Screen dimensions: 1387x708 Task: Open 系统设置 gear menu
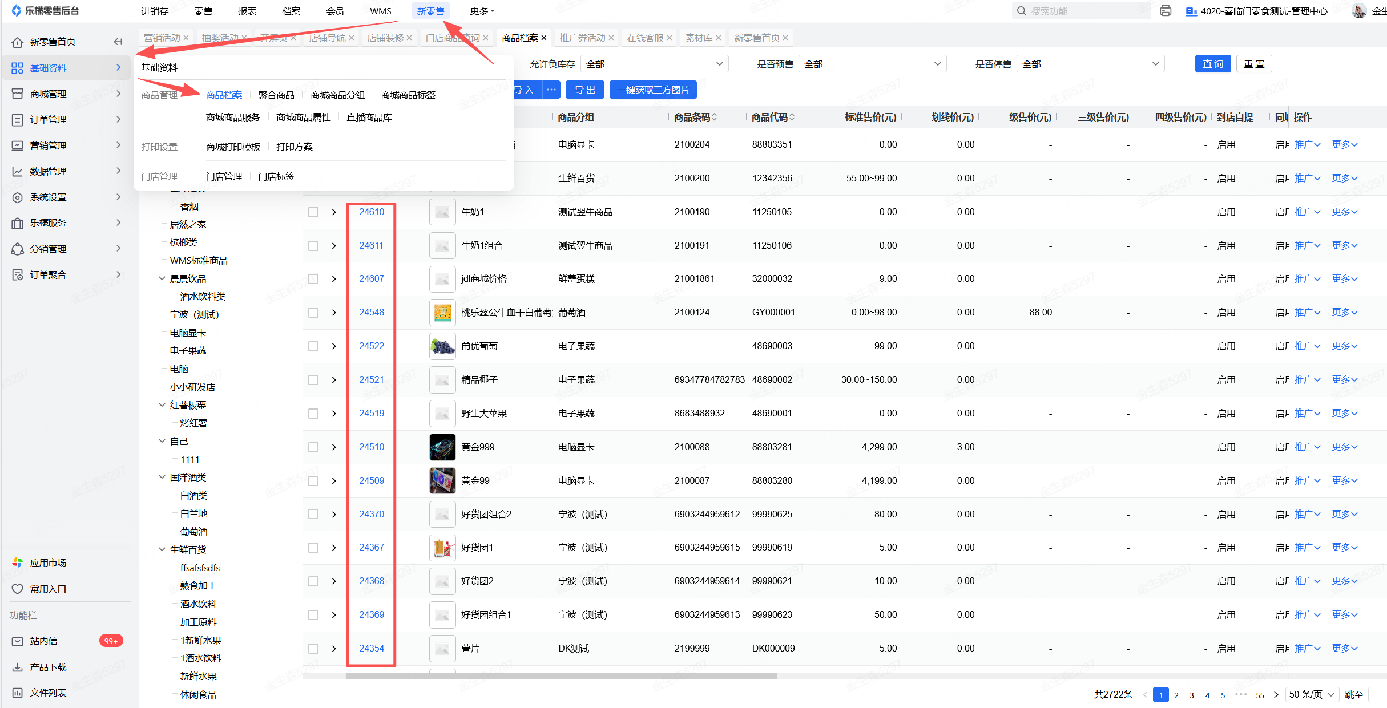[18, 197]
